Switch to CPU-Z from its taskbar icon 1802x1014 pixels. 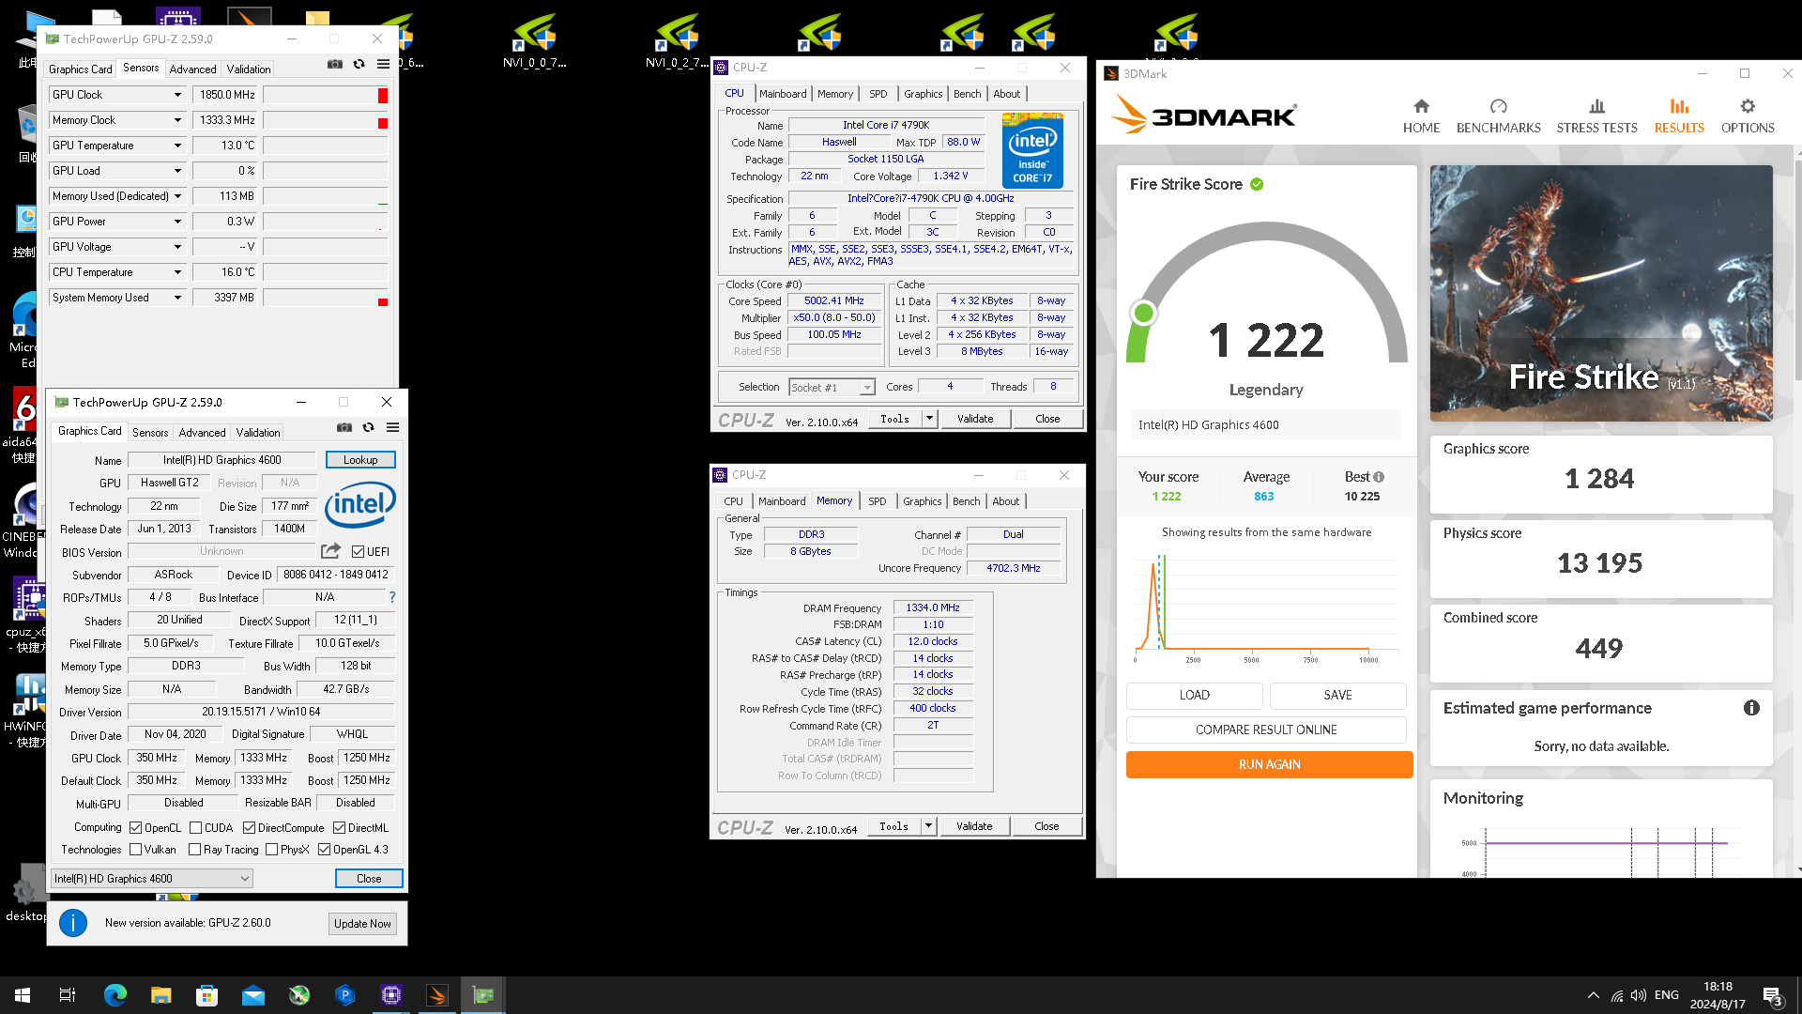click(x=391, y=995)
